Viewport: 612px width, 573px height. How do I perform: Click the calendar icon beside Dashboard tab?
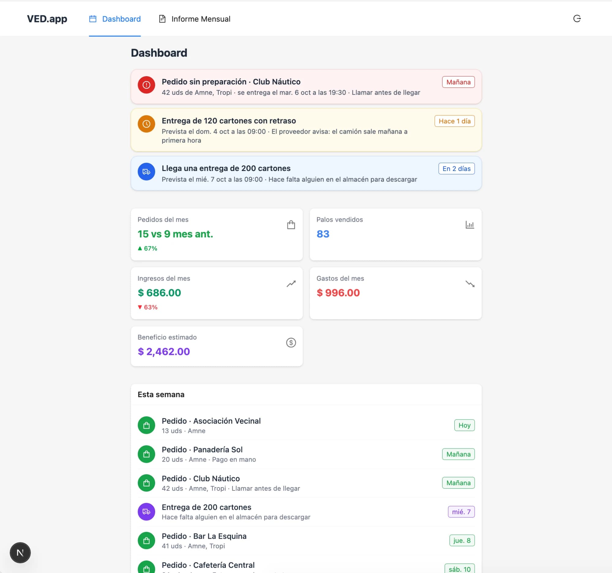pyautogui.click(x=93, y=19)
